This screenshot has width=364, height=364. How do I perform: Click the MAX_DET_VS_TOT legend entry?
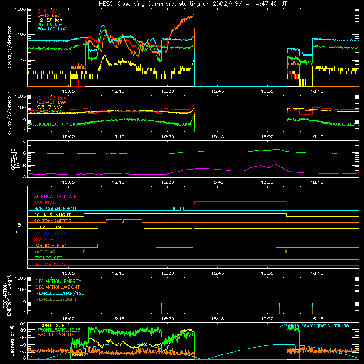56,334
